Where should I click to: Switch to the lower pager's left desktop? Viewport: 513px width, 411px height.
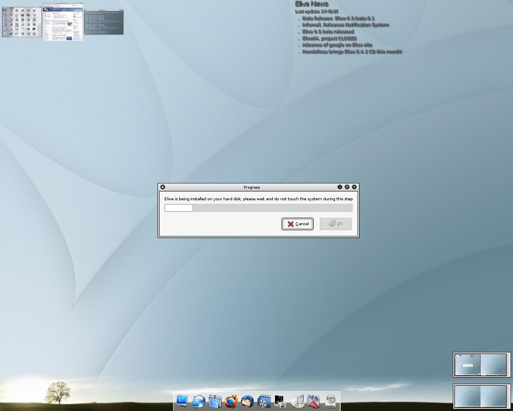click(467, 397)
